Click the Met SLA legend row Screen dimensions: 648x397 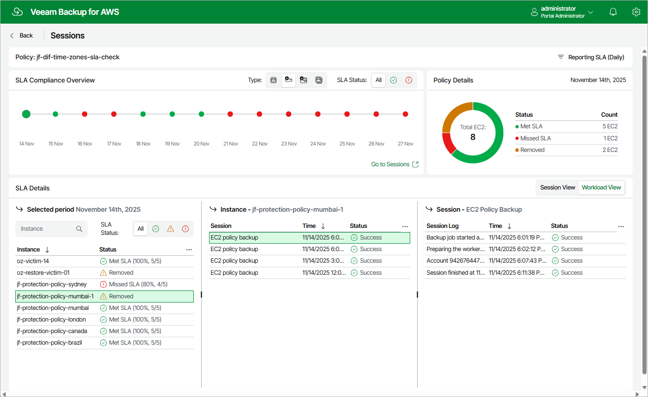[566, 126]
